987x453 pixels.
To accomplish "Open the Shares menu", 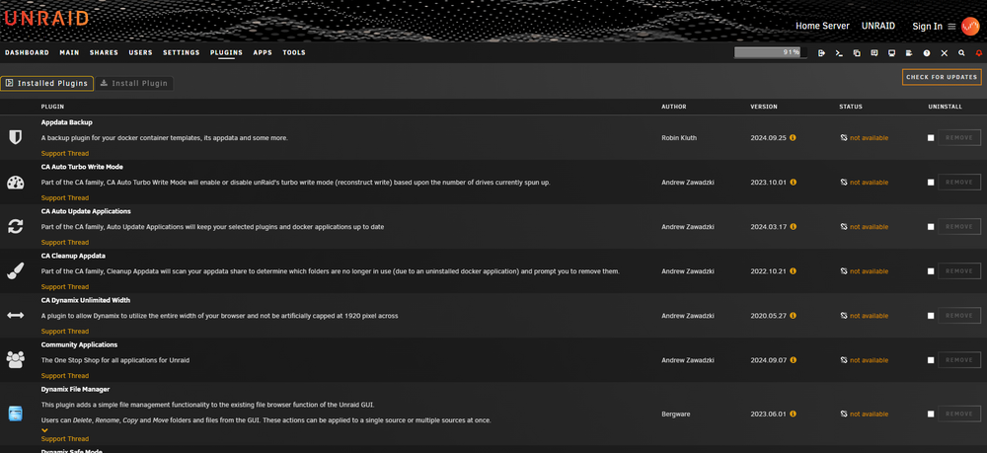I will [x=104, y=53].
